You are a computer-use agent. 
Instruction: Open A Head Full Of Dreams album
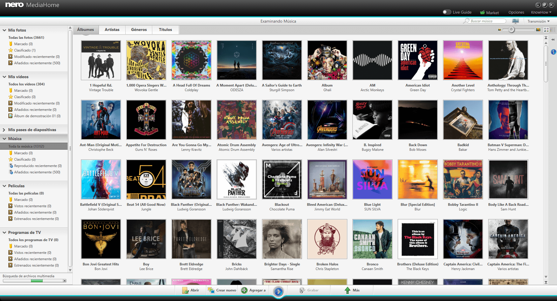coord(191,60)
